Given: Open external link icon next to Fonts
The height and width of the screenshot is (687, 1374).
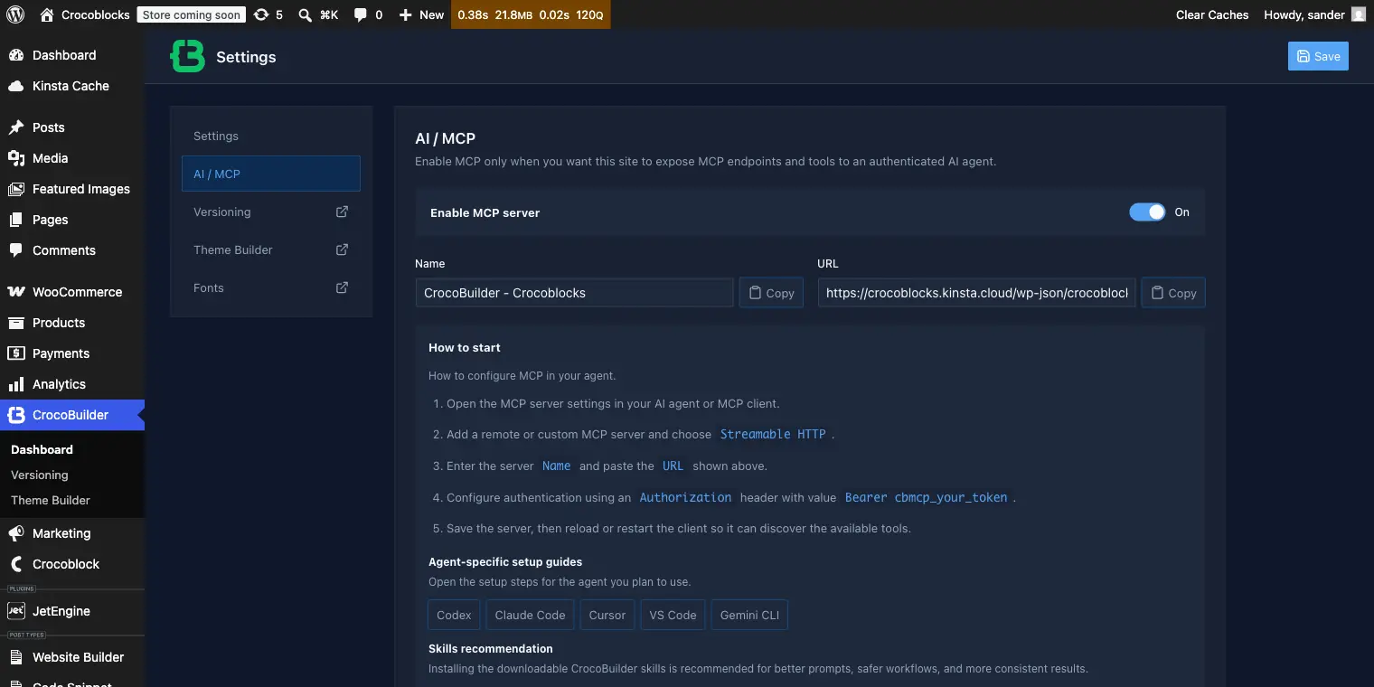Looking at the screenshot, I should 342,287.
